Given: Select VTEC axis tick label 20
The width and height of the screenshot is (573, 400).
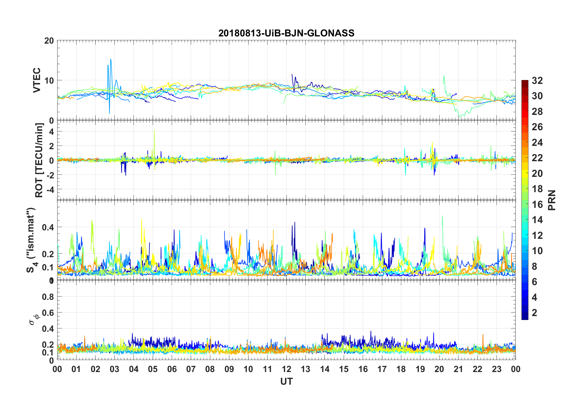Looking at the screenshot, I should [49, 41].
